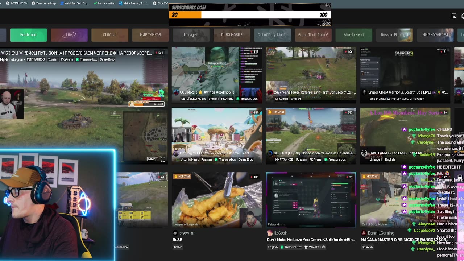Screen dimensions: 464x261
Task: Click the snow-ar streamer avatar
Action: 175,233
